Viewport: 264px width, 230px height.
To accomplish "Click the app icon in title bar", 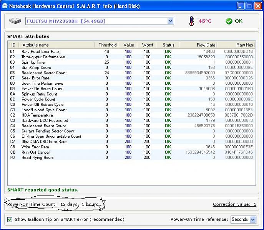I will (x=4, y=6).
